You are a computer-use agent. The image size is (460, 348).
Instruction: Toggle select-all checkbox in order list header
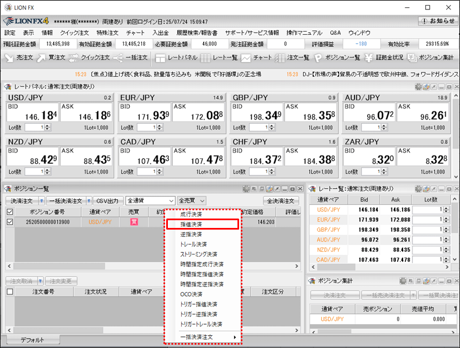pyautogui.click(x=9, y=292)
